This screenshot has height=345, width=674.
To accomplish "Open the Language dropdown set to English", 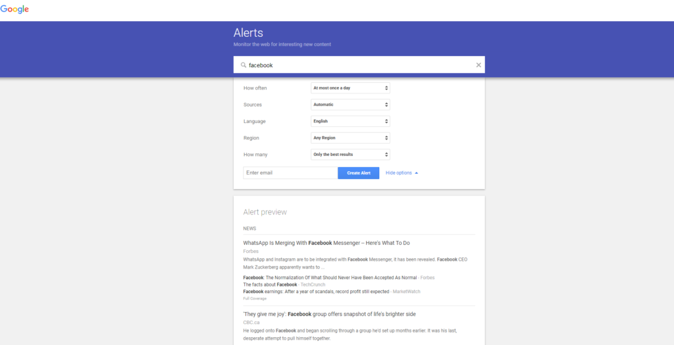I will click(350, 121).
